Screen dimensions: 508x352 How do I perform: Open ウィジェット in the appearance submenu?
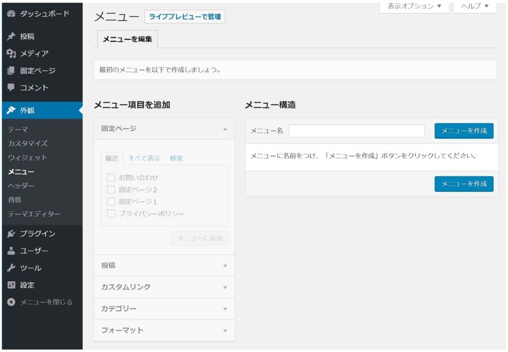(x=28, y=158)
